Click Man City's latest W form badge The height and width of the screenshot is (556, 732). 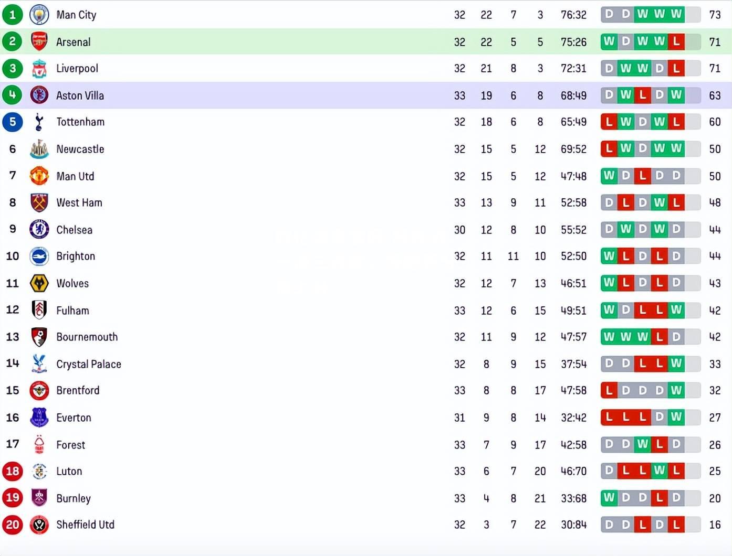click(676, 14)
